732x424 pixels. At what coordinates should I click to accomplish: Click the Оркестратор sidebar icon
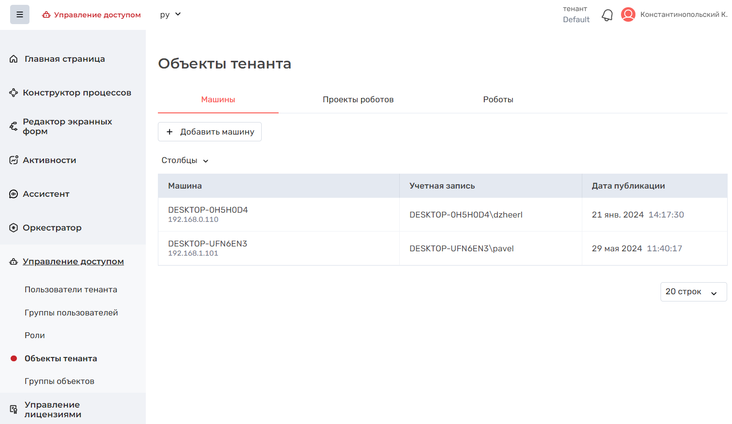coord(14,228)
